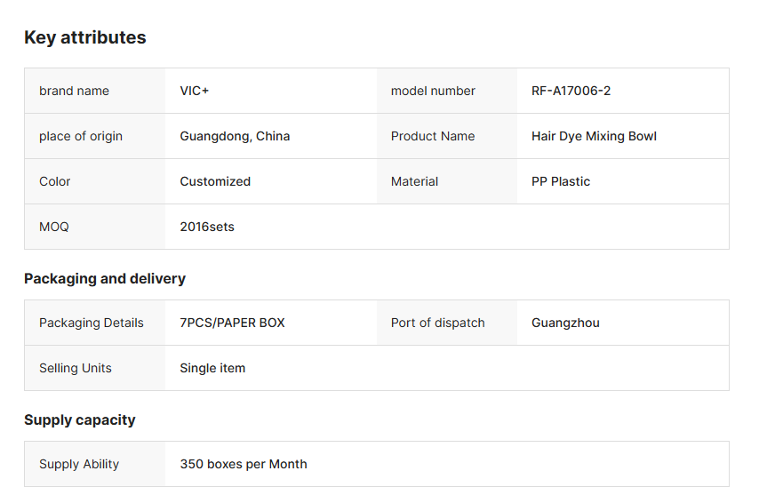
Task: Click the PP Plastic material value
Action: [561, 181]
